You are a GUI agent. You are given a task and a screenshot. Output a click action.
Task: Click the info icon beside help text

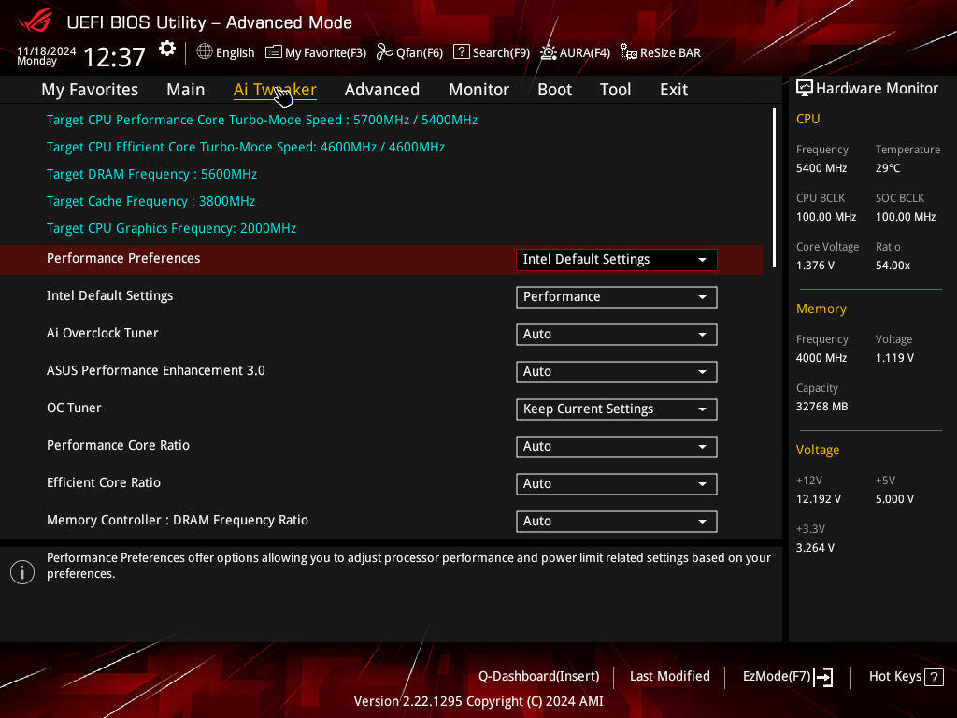22,572
